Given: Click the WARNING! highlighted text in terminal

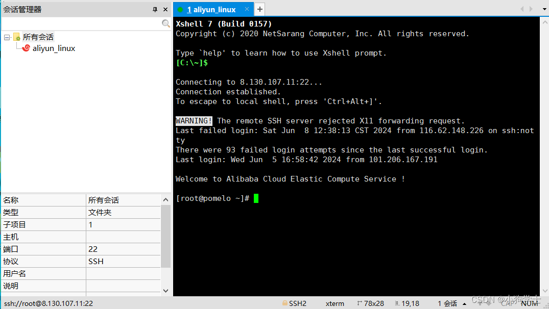Looking at the screenshot, I should 194,121.
